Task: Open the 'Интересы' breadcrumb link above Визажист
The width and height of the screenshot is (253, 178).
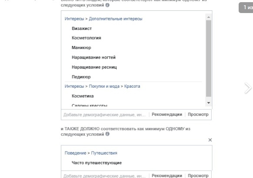Action: tap(74, 19)
